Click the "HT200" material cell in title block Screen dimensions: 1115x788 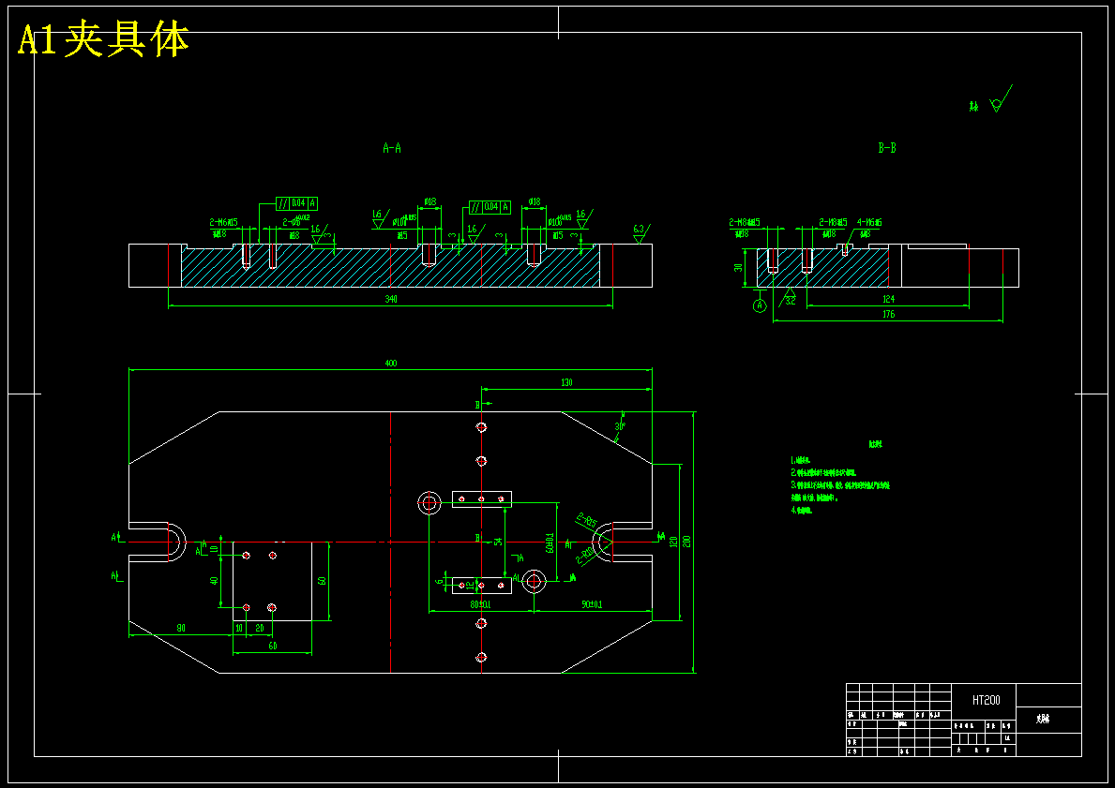click(x=986, y=701)
